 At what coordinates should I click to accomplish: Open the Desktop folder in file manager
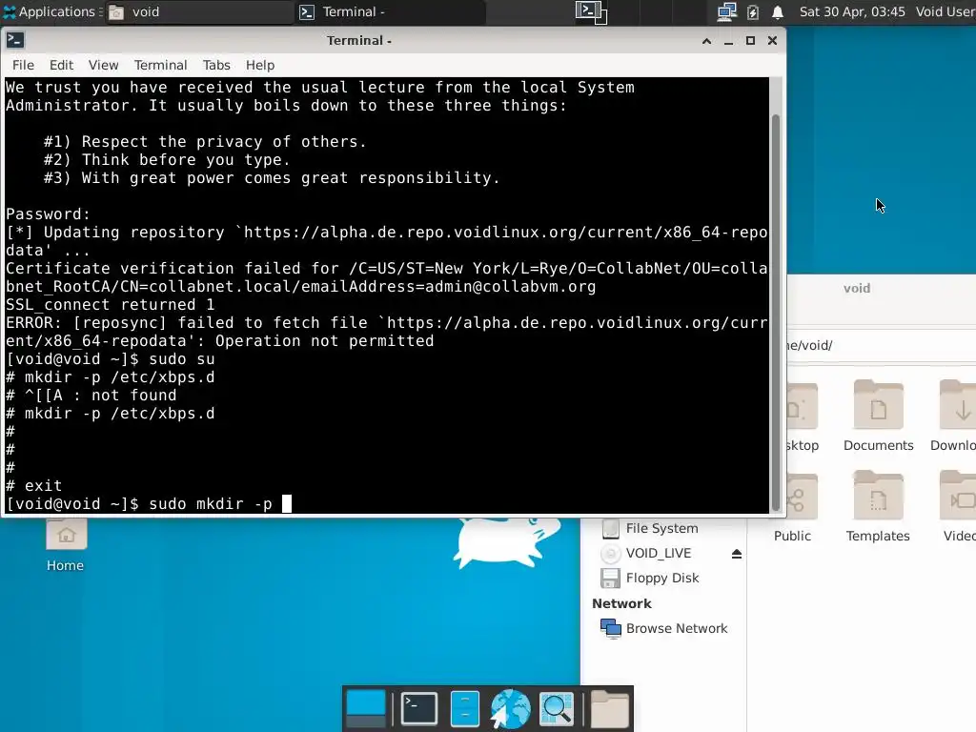click(x=803, y=416)
